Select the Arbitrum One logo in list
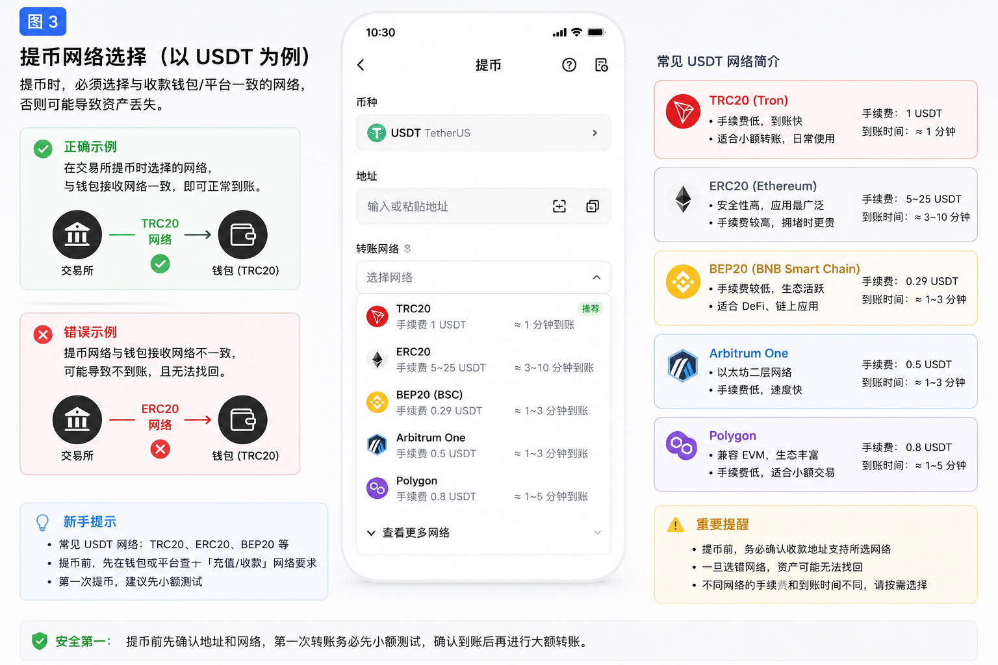This screenshot has height=665, width=998. (x=377, y=445)
